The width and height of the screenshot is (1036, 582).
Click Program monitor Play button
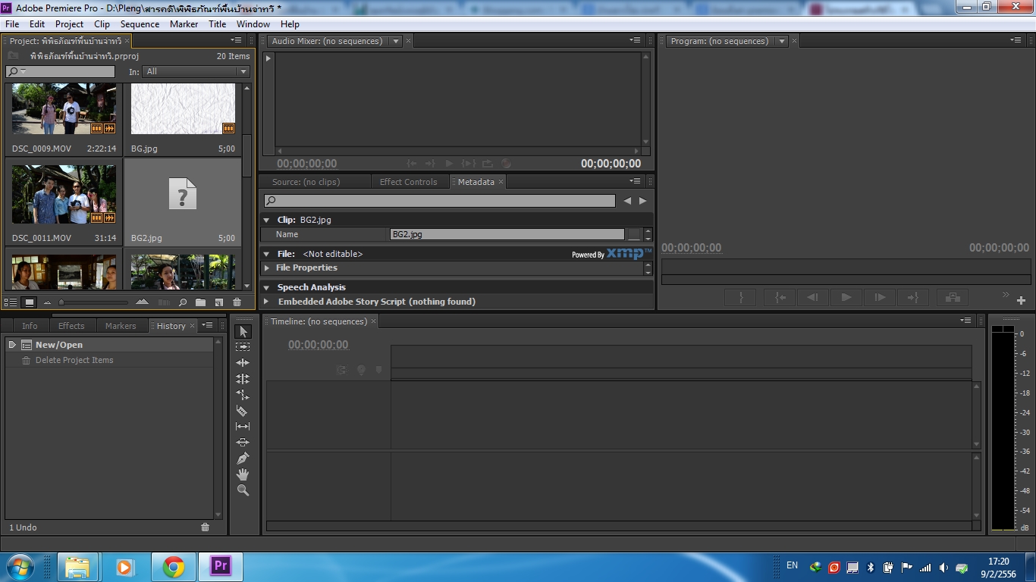[846, 298]
